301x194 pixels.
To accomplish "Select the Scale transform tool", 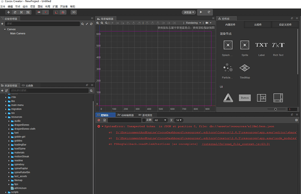I will click(21, 12).
